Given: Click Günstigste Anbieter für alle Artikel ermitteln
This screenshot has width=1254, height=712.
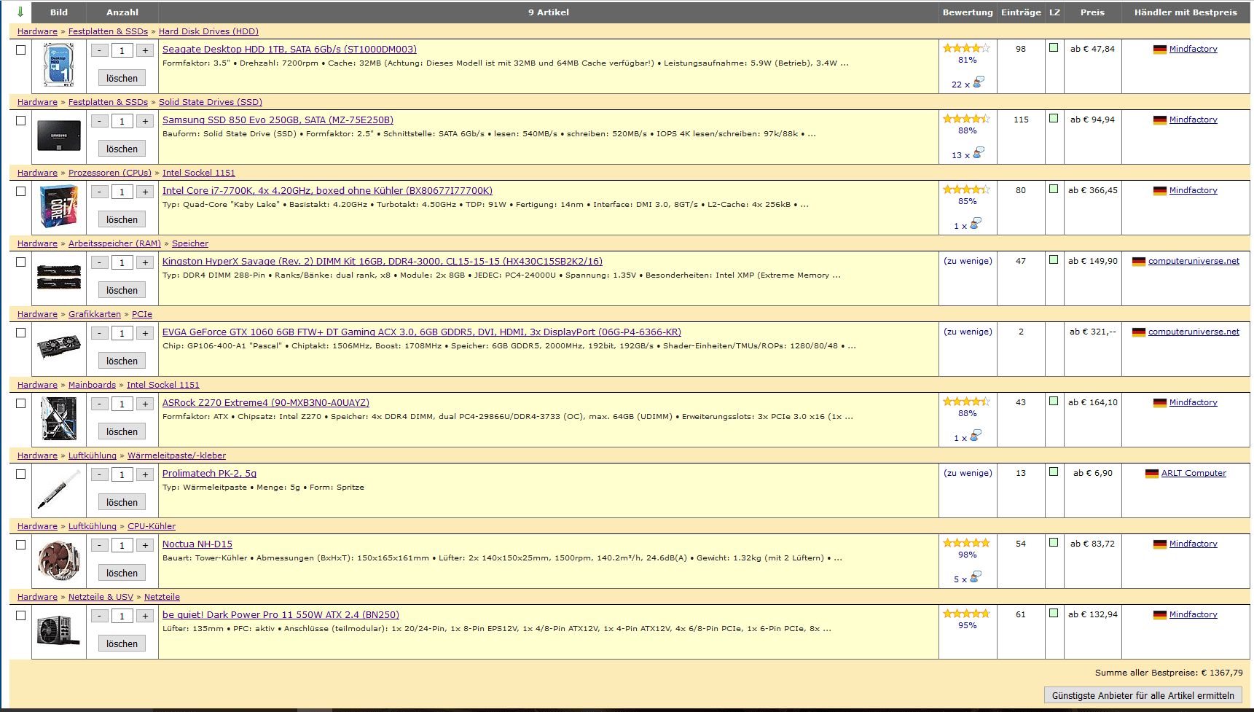Looking at the screenshot, I should click(1143, 695).
